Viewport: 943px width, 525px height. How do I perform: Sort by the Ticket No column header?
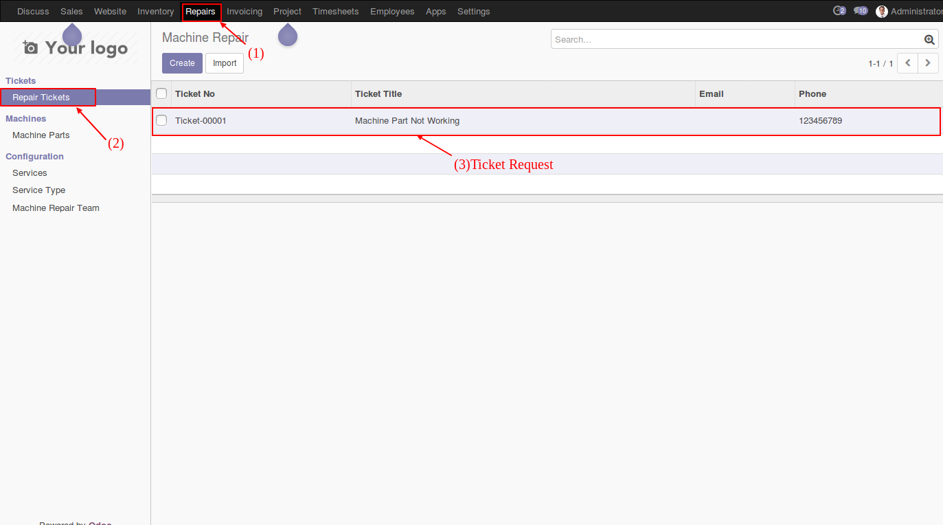pos(261,93)
